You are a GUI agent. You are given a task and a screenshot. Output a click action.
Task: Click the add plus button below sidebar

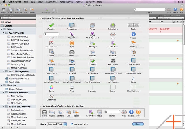tap(2, 128)
